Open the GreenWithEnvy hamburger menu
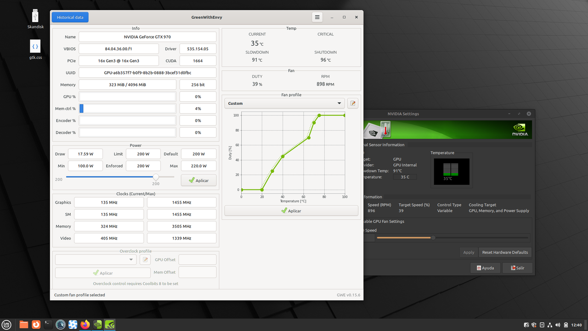The height and width of the screenshot is (331, 588). [x=317, y=17]
